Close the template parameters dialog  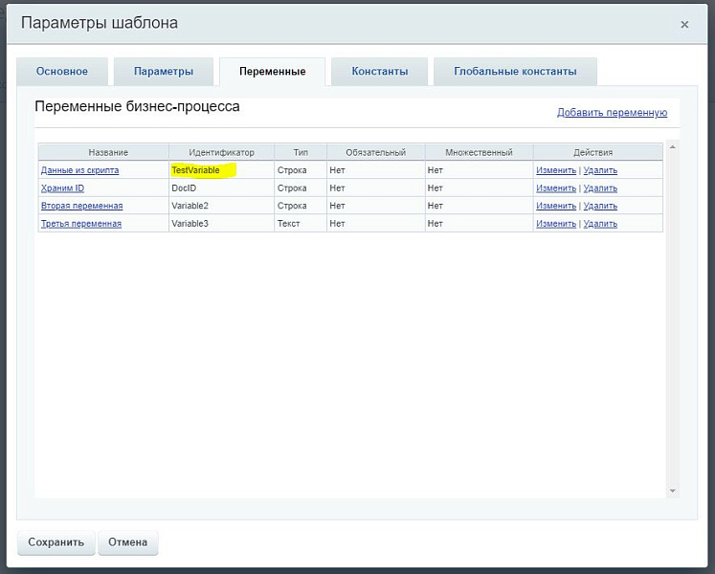click(x=684, y=25)
